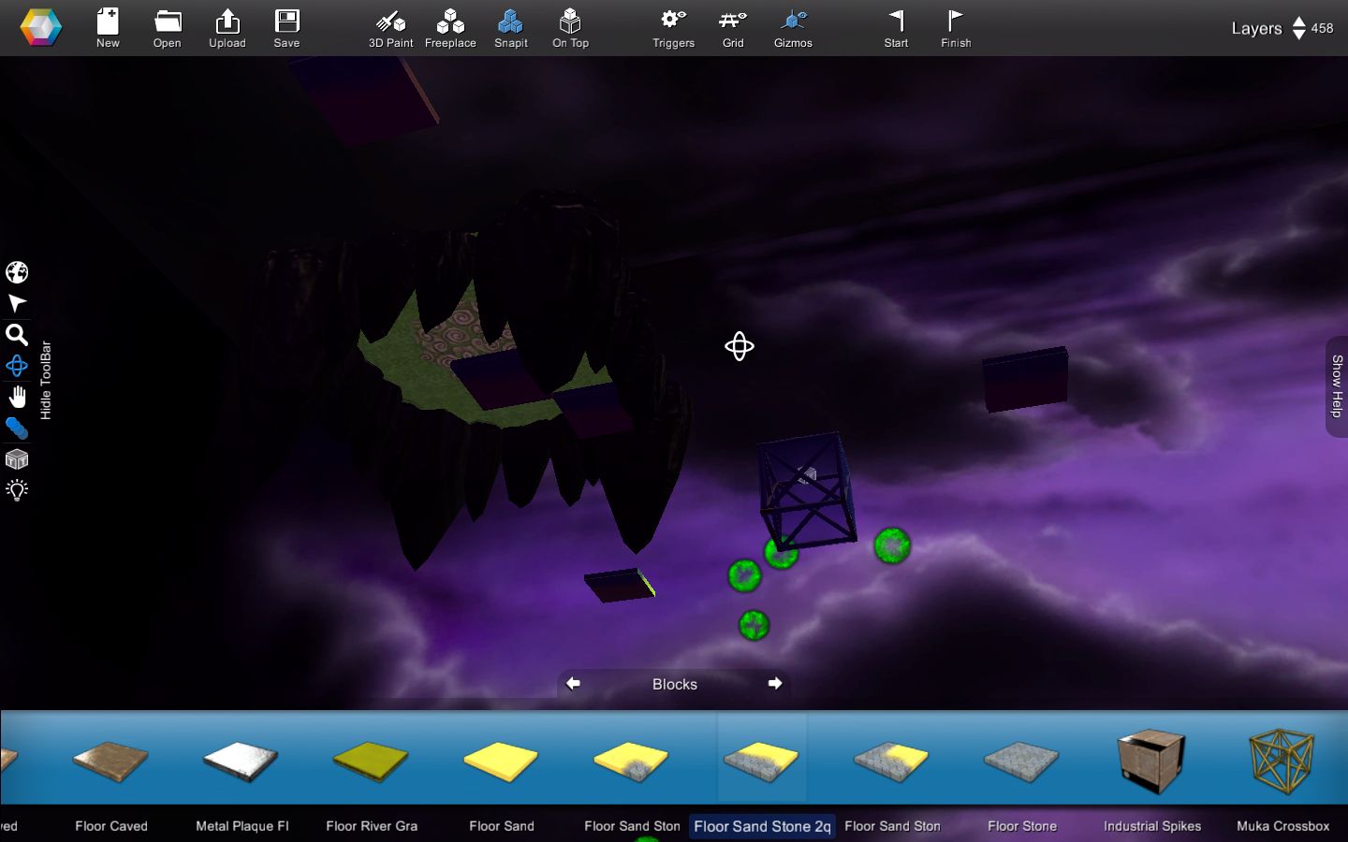1348x842 pixels.
Task: Hide the toolbar via Hide ToolBar
Action: (46, 380)
